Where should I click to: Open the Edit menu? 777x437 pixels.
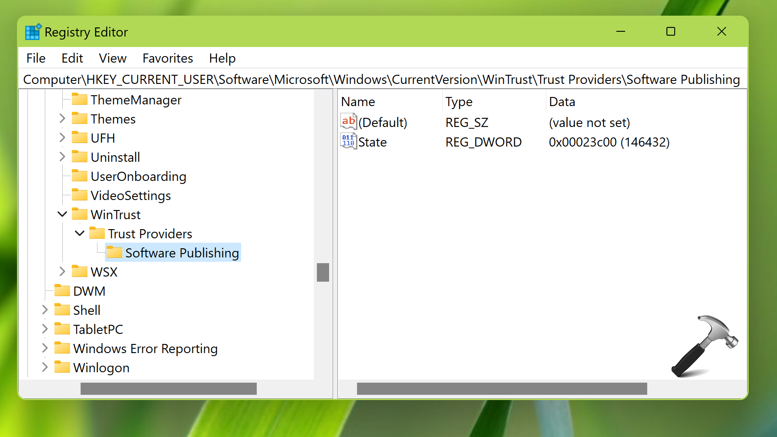(x=72, y=58)
